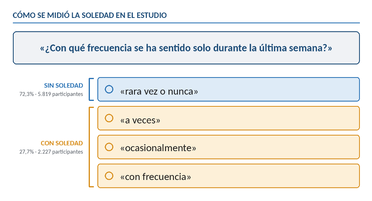The image size is (372, 201).
Task: Click the orange «con frecuencia» answer box
Action: click(229, 176)
